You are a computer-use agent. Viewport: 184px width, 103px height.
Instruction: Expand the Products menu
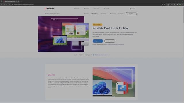click(x=77, y=9)
